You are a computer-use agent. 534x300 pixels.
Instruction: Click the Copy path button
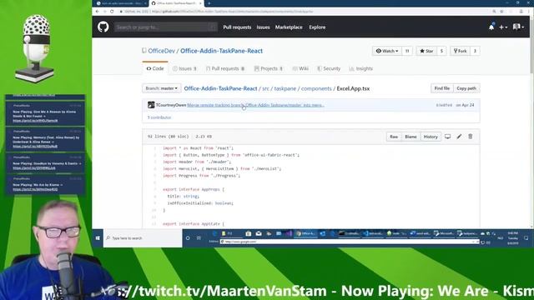click(x=466, y=88)
